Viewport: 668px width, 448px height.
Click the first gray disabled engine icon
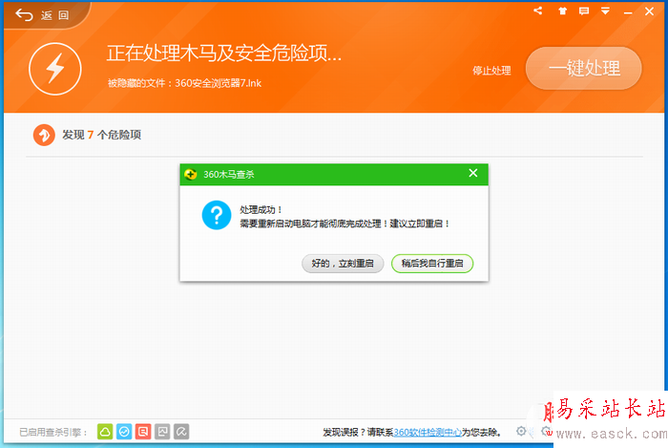click(x=162, y=432)
